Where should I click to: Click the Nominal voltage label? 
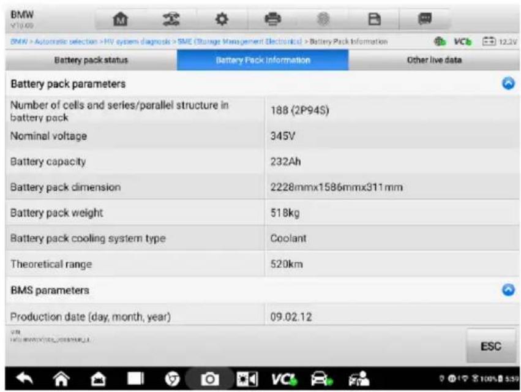48,136
